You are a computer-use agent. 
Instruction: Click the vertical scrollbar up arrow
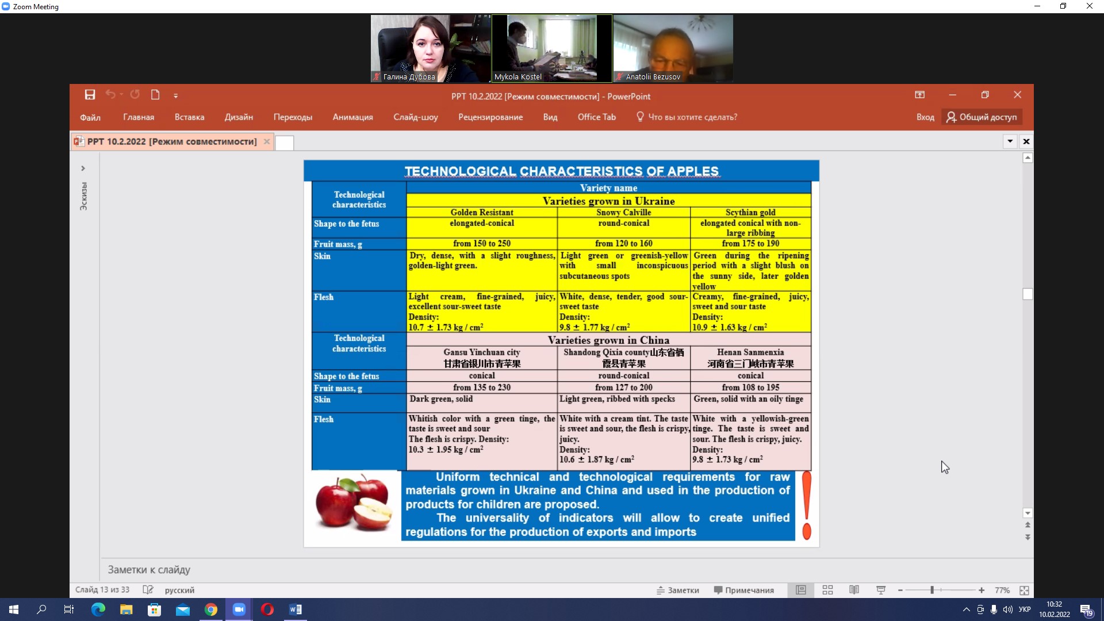click(x=1028, y=158)
